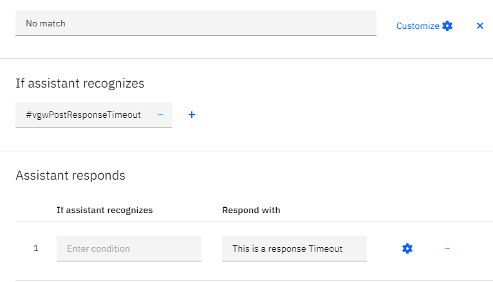The width and height of the screenshot is (493, 282).
Task: Close the node editor with X icon
Action: pyautogui.click(x=479, y=26)
